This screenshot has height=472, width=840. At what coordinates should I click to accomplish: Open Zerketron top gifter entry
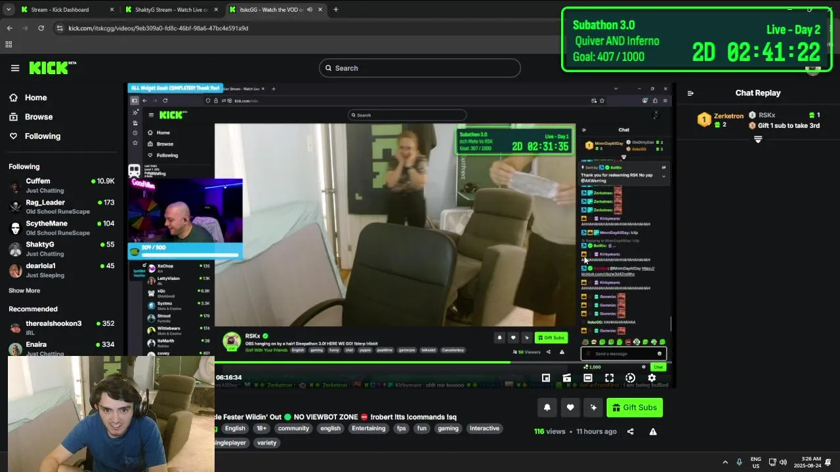(721, 120)
